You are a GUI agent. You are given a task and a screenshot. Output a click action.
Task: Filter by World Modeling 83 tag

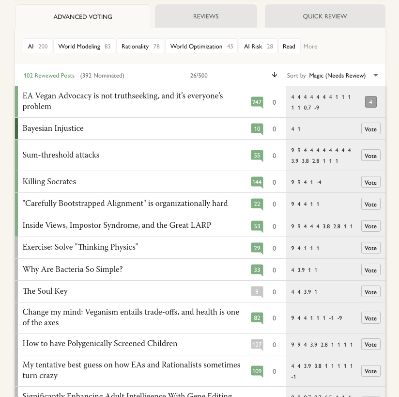(84, 47)
